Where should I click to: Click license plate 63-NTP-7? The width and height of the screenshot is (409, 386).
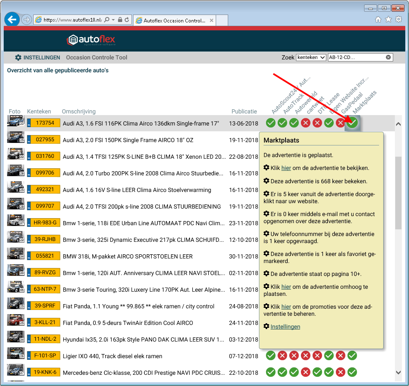(x=44, y=289)
